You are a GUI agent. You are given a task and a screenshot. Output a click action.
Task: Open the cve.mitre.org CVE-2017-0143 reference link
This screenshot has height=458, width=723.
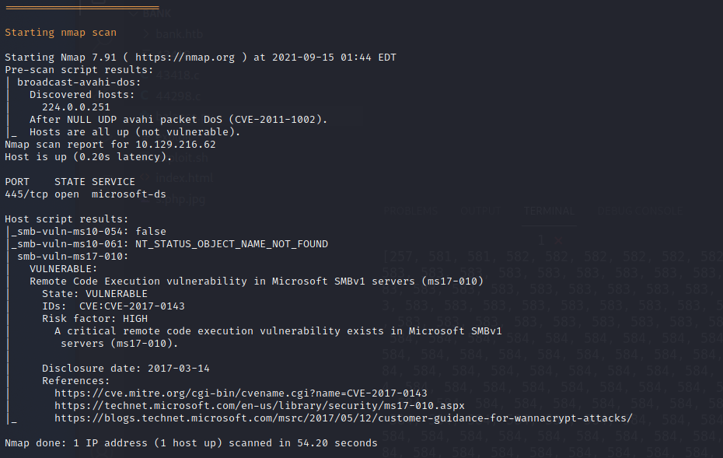click(x=240, y=393)
